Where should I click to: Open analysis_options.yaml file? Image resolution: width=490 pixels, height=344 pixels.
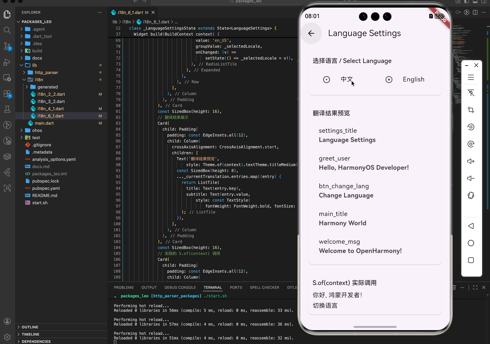point(61,159)
